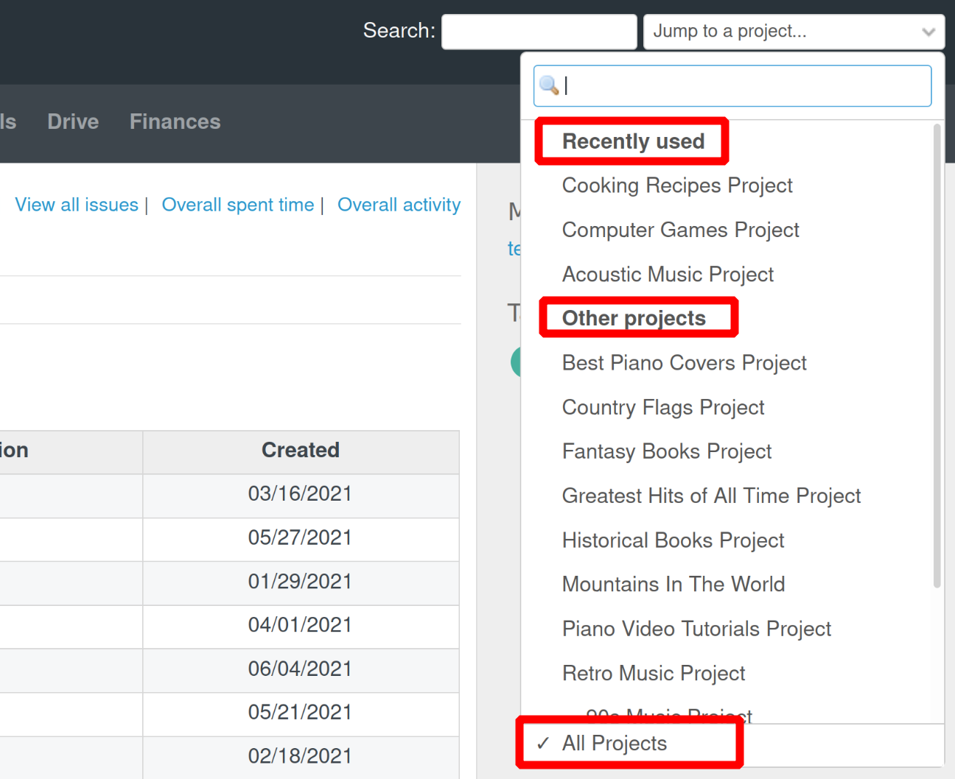Screen dimensions: 955x779
Task: Select the Best Piano Covers Project
Action: point(684,362)
